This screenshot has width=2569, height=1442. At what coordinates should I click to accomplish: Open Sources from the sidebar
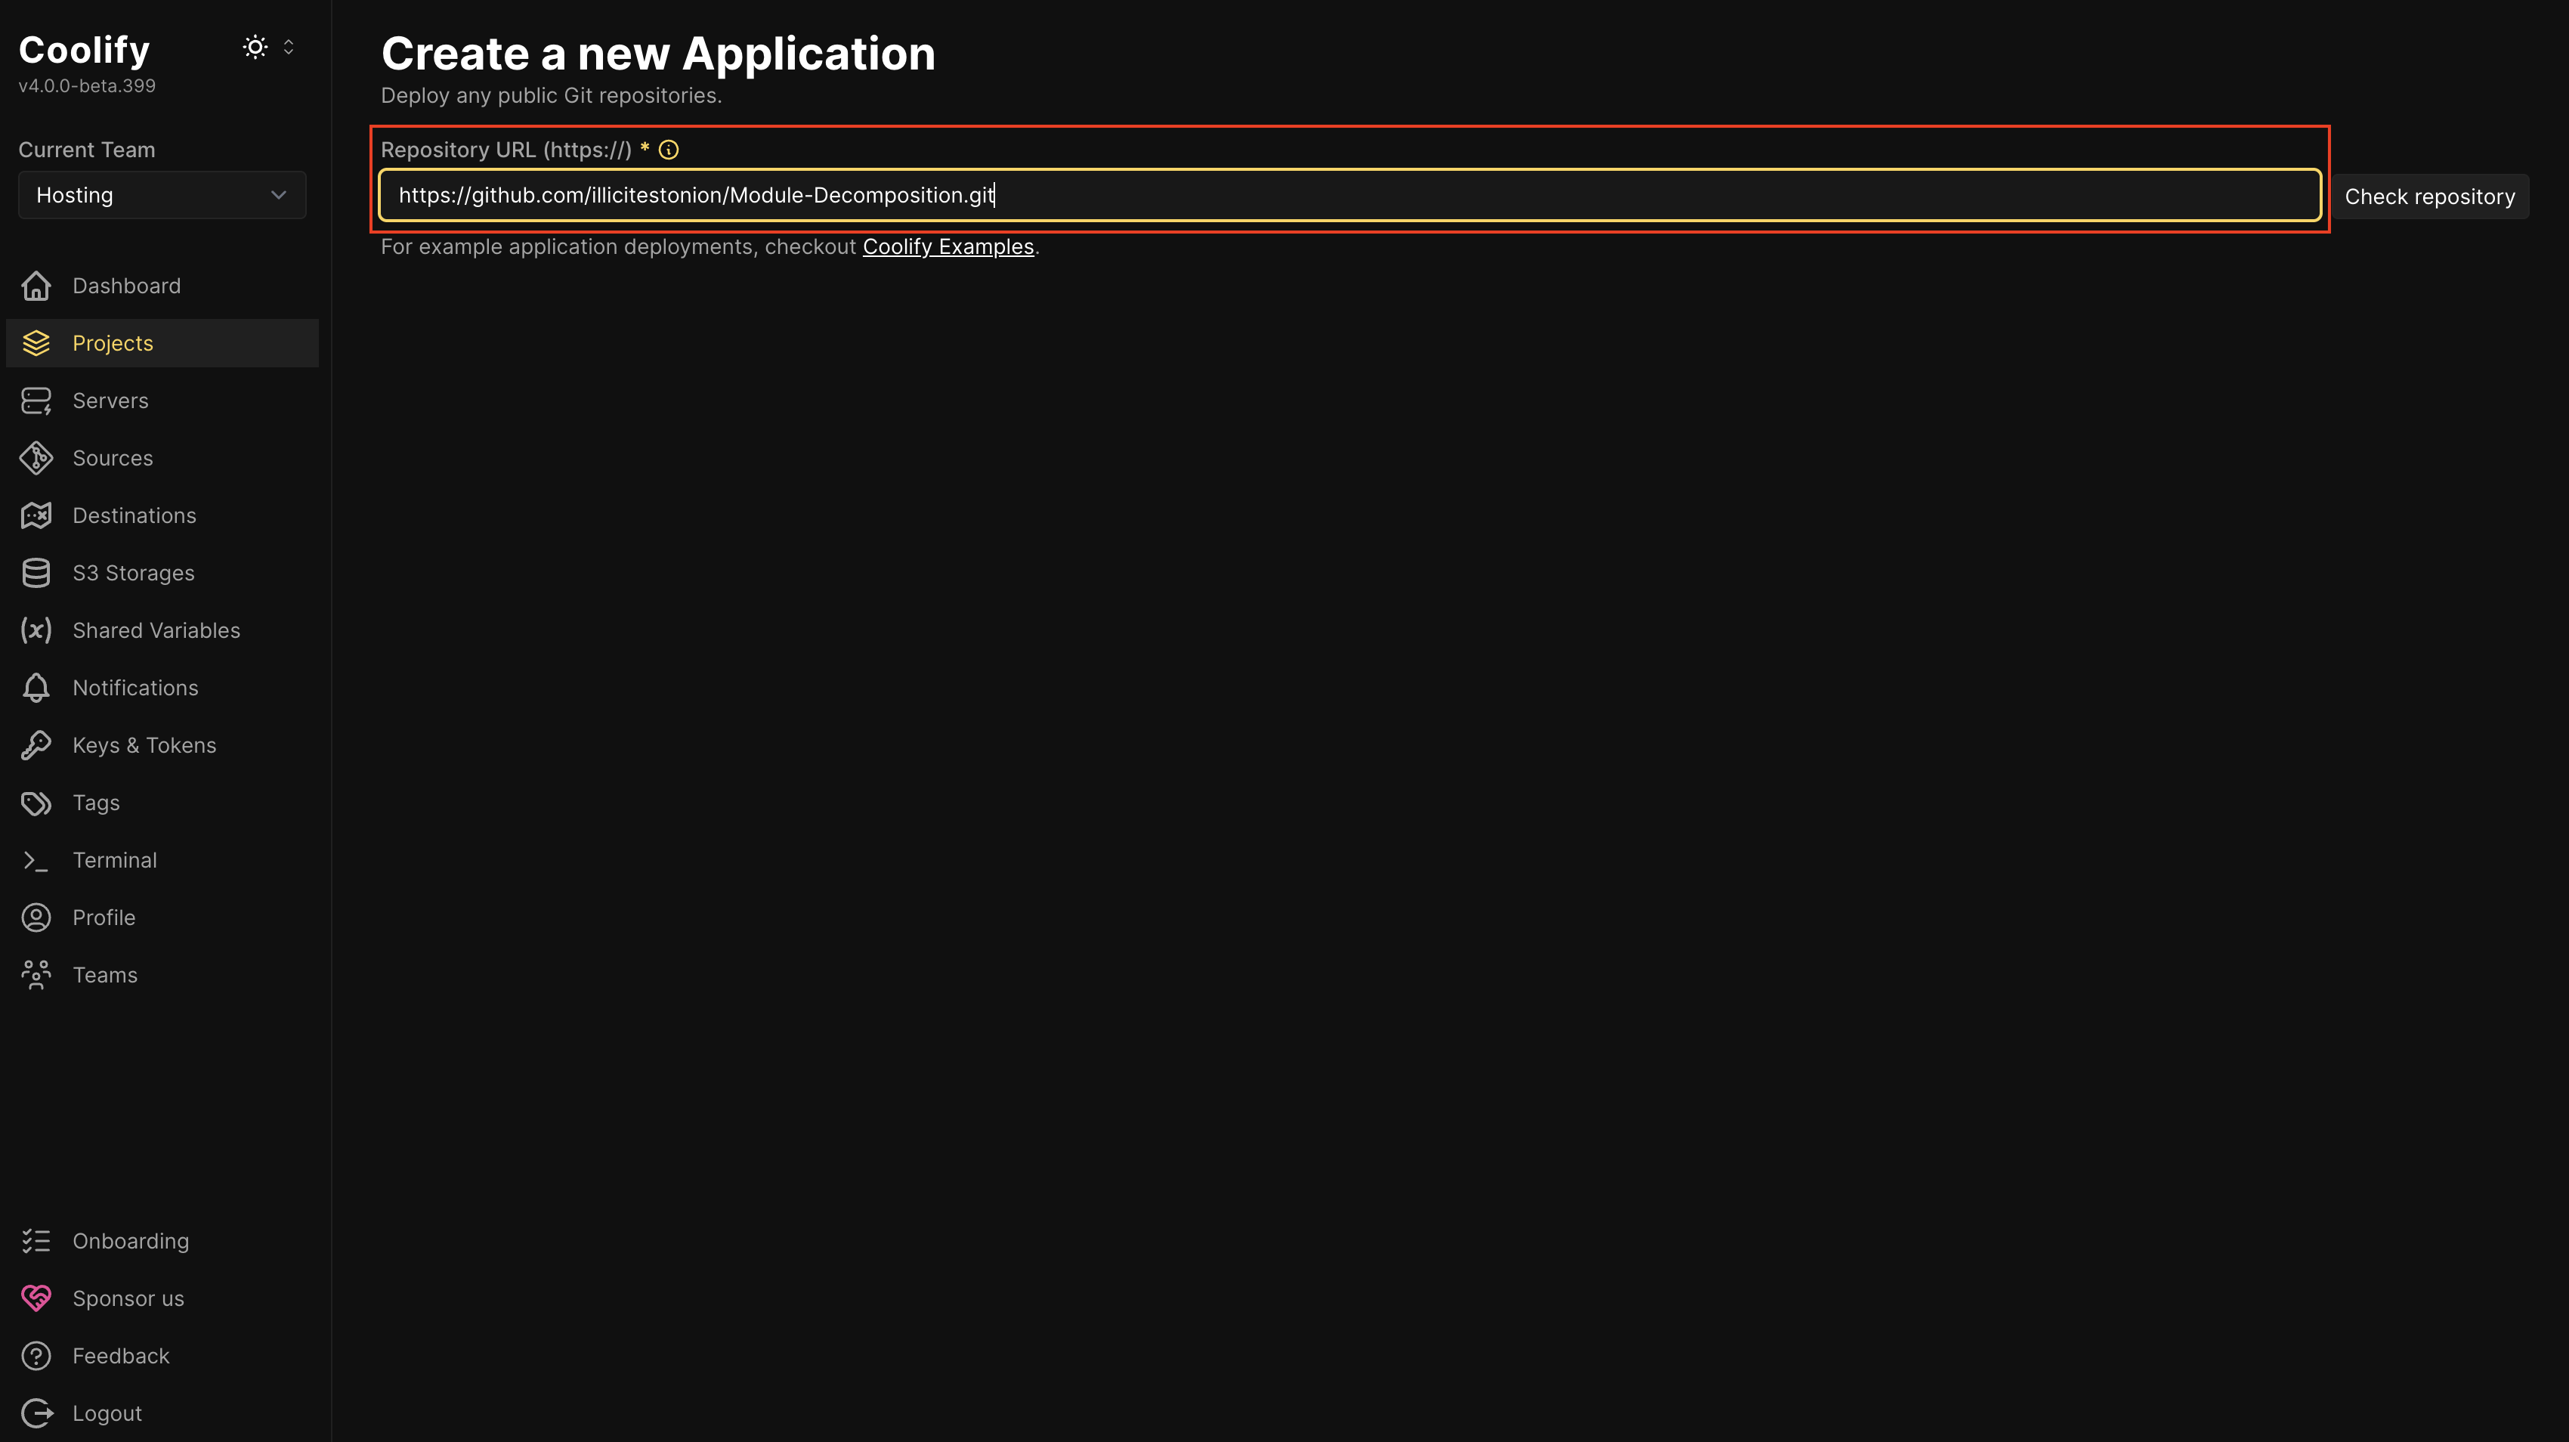(112, 458)
